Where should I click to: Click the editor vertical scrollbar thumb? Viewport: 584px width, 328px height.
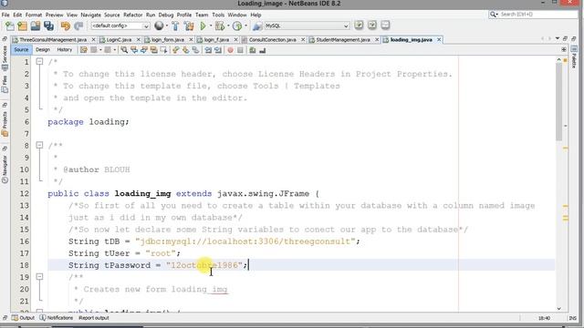(558, 101)
